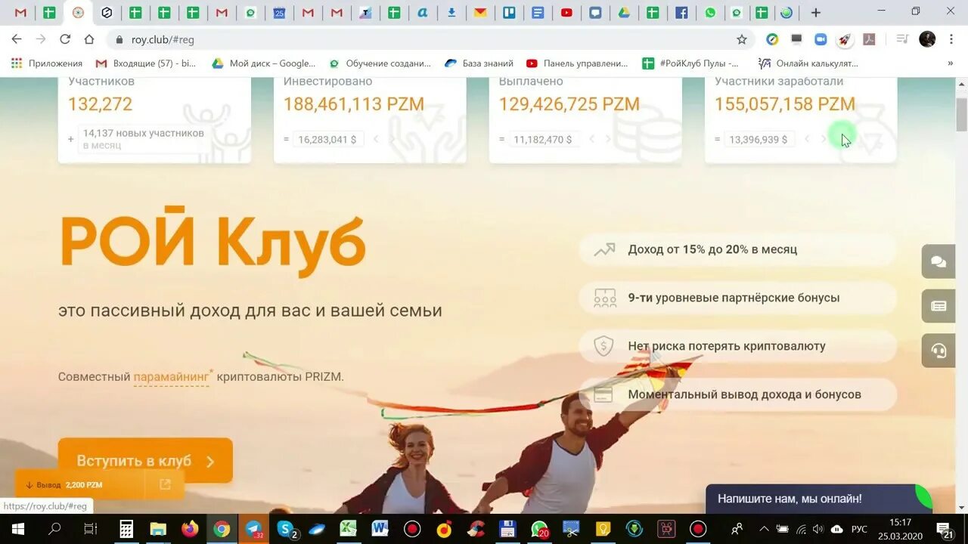The image size is (968, 544).
Task: Open the taskbar clock showing 15:17
Action: [x=900, y=529]
